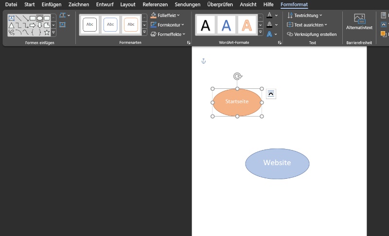Screen dimensions: 389x236
Task: Click the layout options icon beside Startseite
Action: pos(271,94)
